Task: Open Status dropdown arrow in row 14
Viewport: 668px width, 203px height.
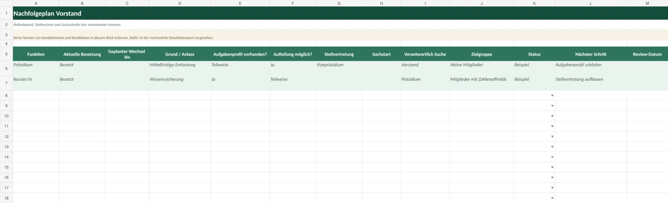Action: tap(552, 157)
